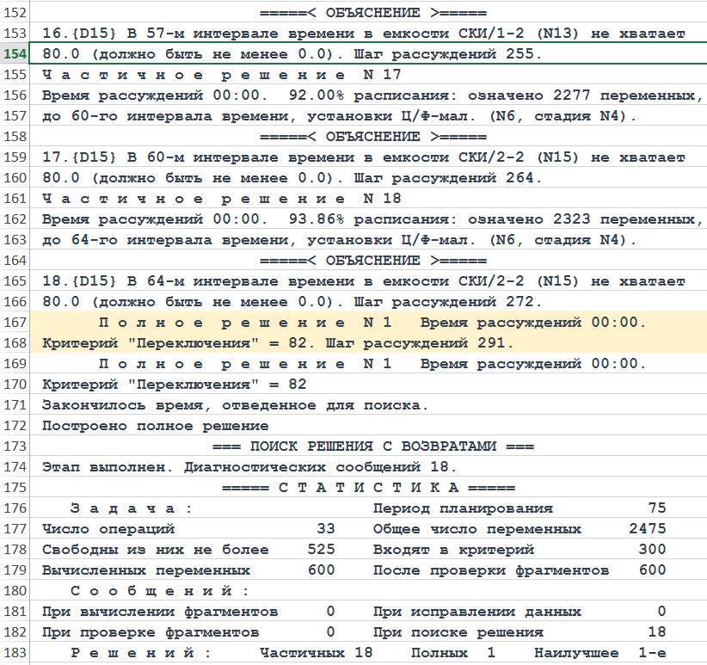707x665 pixels.
Task: Select the 'Этап выполнен' diagnostic messages cell
Action: [249, 467]
